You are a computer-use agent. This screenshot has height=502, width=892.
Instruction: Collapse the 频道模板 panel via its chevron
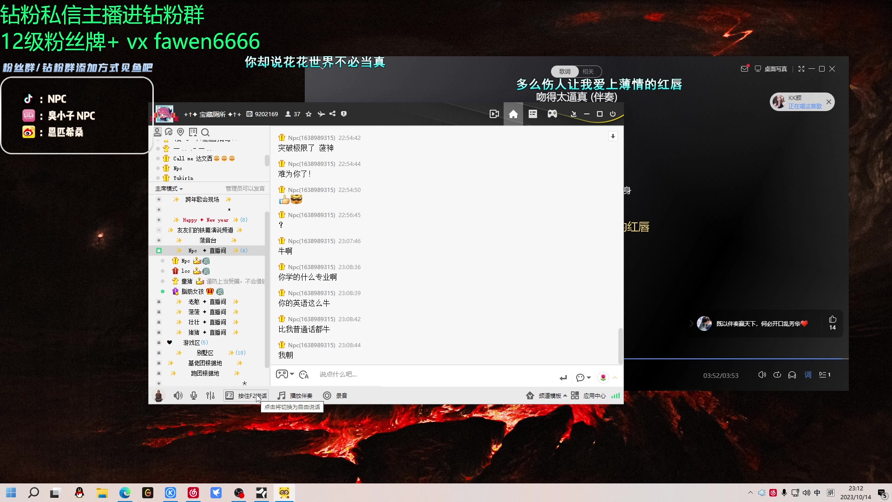click(565, 396)
